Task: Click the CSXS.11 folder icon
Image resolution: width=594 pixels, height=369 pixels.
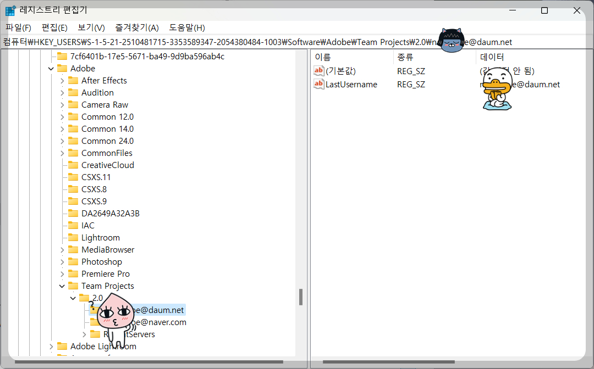Action: pos(73,177)
